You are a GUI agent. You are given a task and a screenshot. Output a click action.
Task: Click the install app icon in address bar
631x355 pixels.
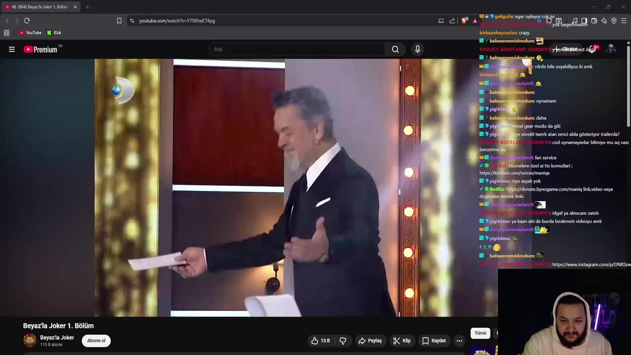point(441,21)
